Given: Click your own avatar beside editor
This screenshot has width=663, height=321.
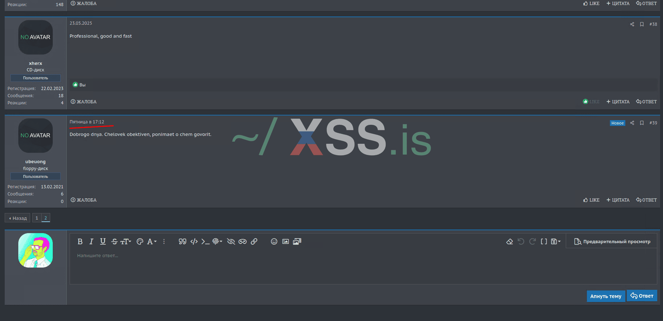Looking at the screenshot, I should (36, 250).
